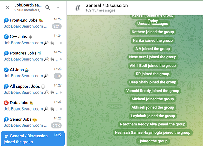
Task: Click the hash icon in chat header
Action: pos(78,8)
